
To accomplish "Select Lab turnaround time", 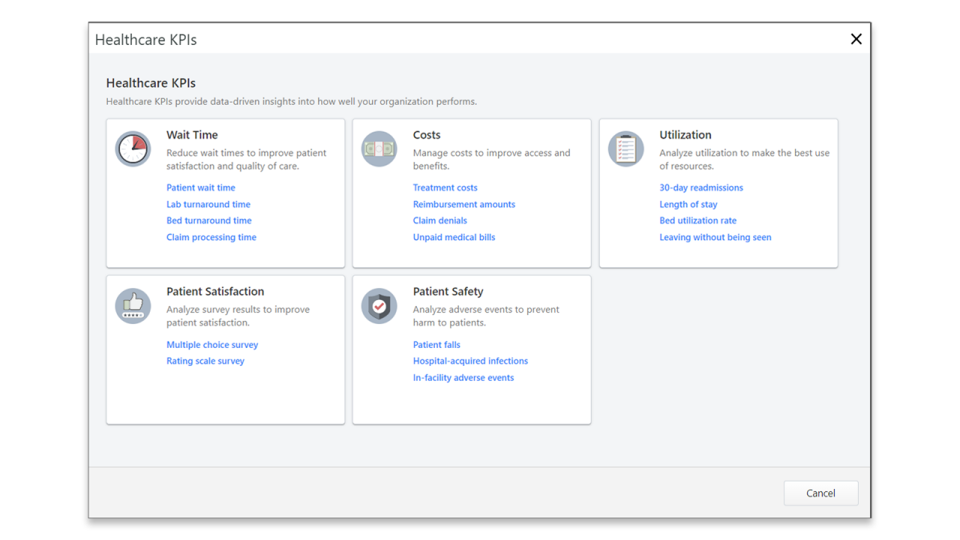I will click(208, 203).
